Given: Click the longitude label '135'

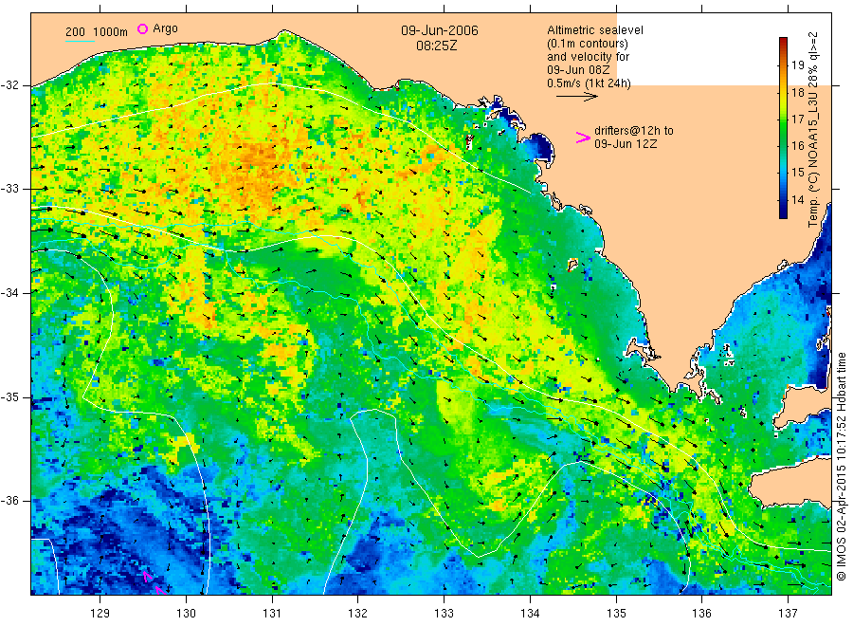Looking at the screenshot, I should (616, 614).
